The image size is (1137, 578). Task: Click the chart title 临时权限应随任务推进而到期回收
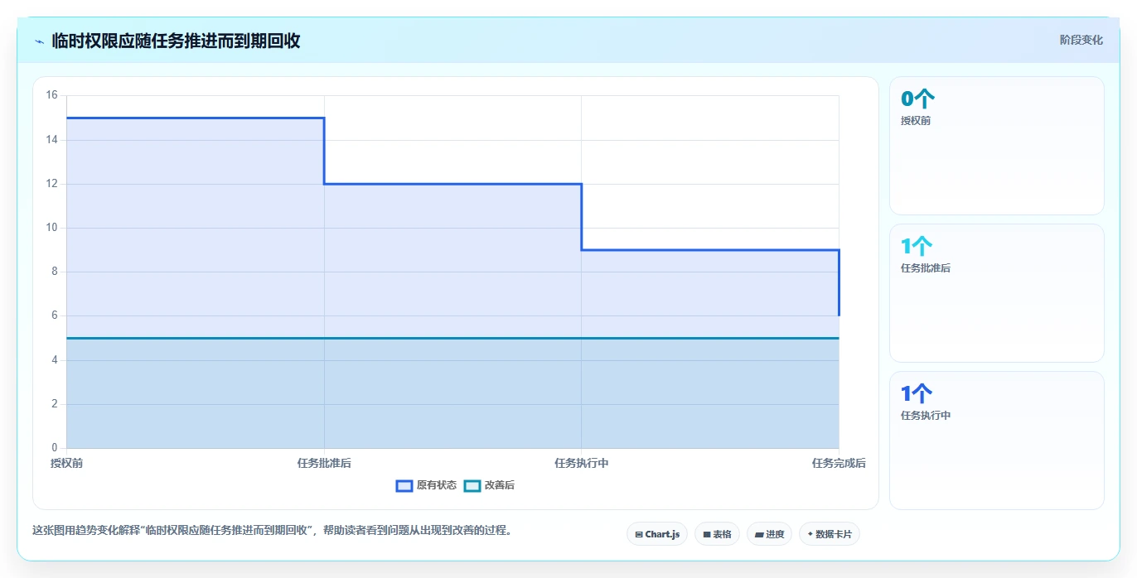click(176, 41)
